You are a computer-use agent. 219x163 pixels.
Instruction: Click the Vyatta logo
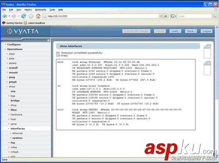pos(23,31)
